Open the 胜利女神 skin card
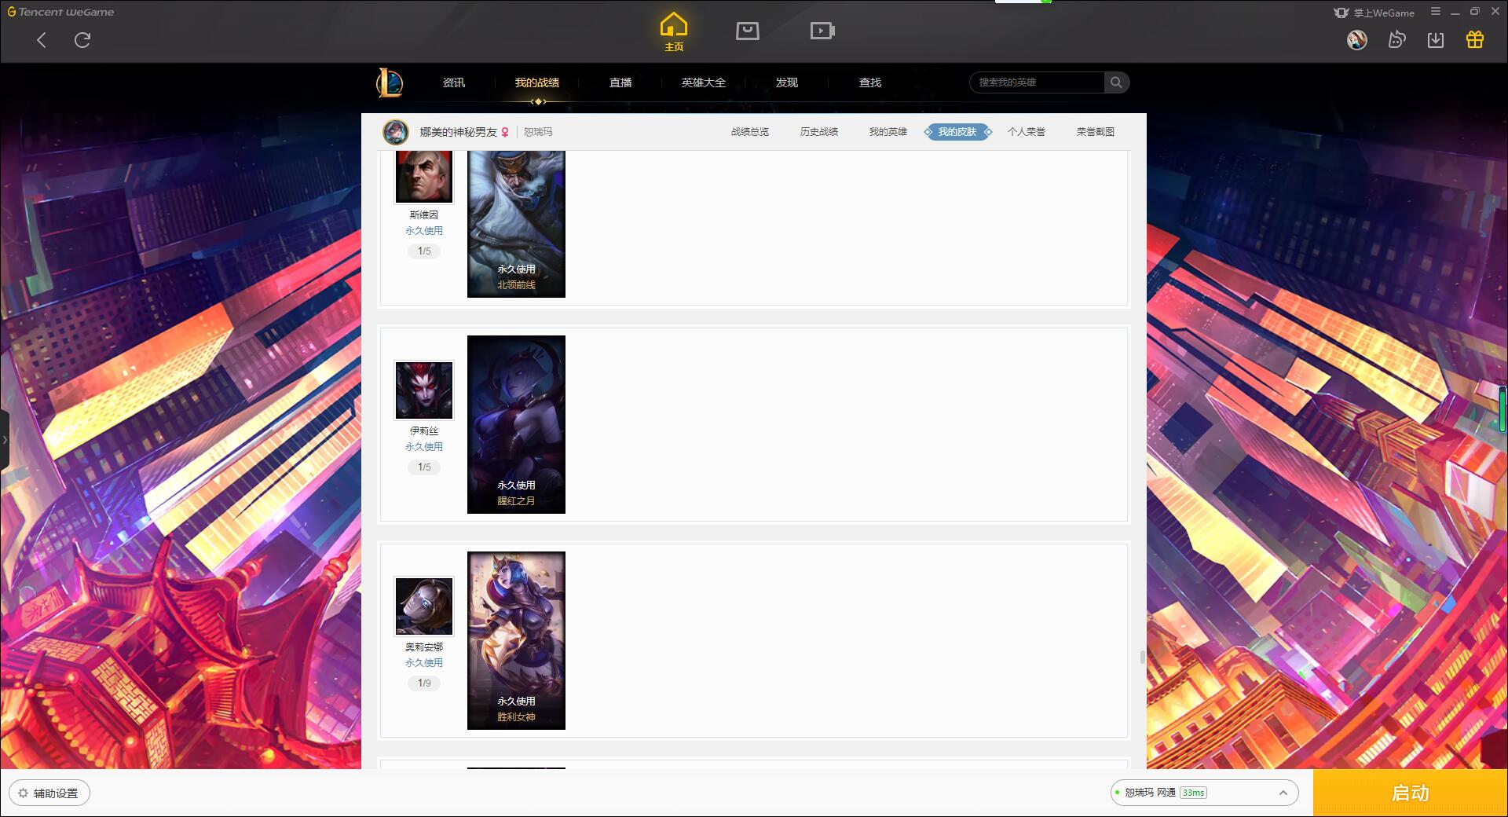Screen dimensions: 1508x817 click(x=516, y=640)
